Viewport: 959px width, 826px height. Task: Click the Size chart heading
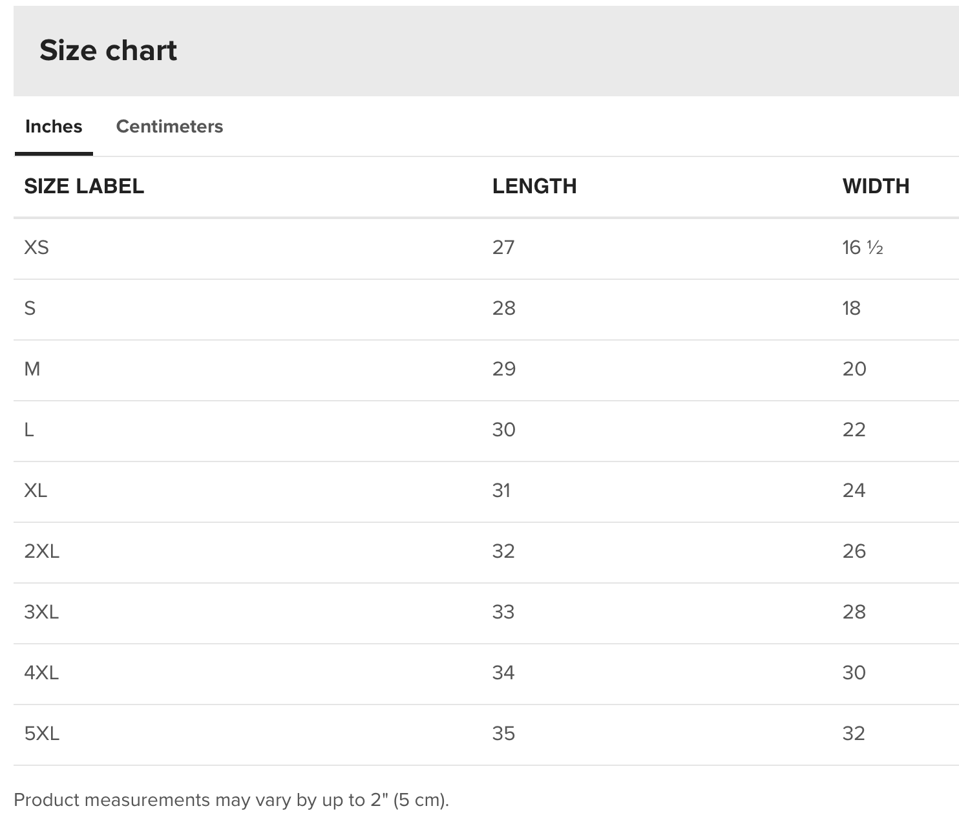(x=108, y=50)
